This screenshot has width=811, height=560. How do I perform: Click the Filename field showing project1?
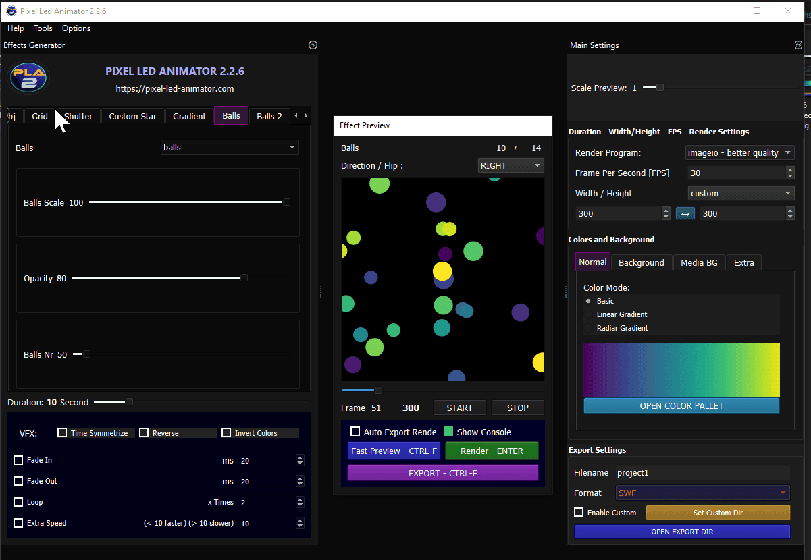tap(702, 472)
